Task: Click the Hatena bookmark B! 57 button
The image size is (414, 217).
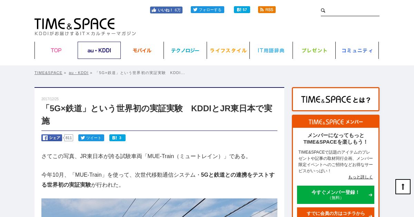Action: pyautogui.click(x=242, y=10)
